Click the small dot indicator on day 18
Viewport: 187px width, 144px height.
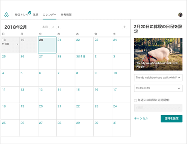click(17, 44)
